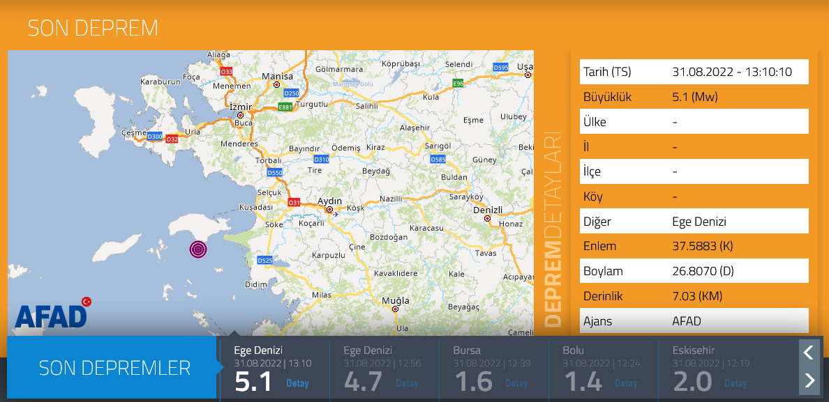Click the Ajans AFAD row in details
Image resolution: width=829 pixels, height=402 pixels.
pos(694,321)
